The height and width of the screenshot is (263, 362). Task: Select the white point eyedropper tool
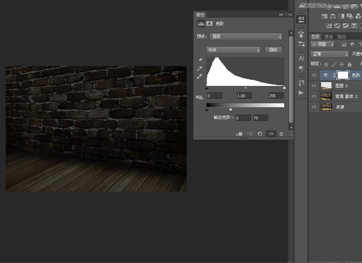tap(200, 76)
